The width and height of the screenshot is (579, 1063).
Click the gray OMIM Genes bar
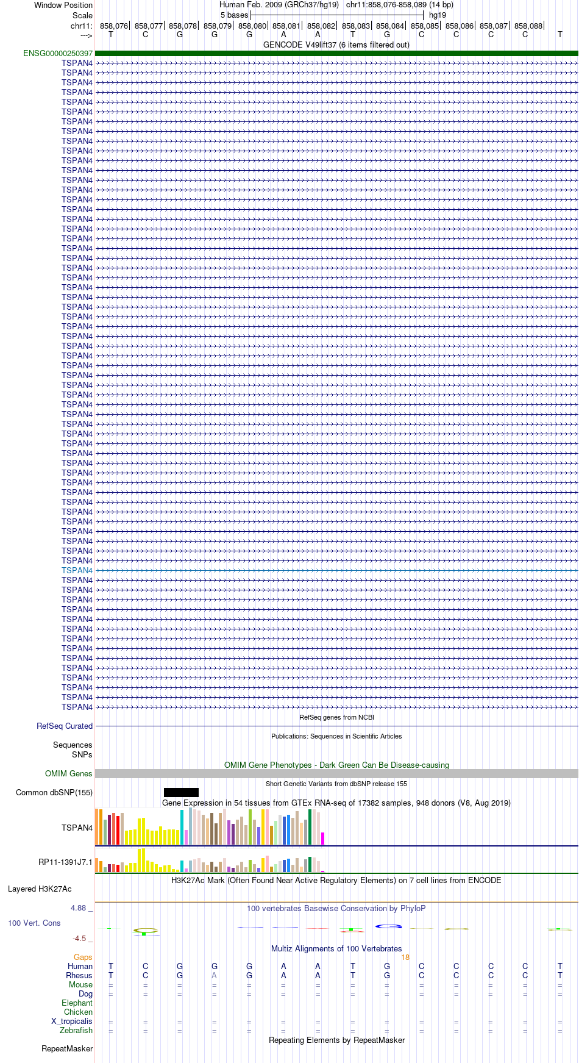pos(336,773)
